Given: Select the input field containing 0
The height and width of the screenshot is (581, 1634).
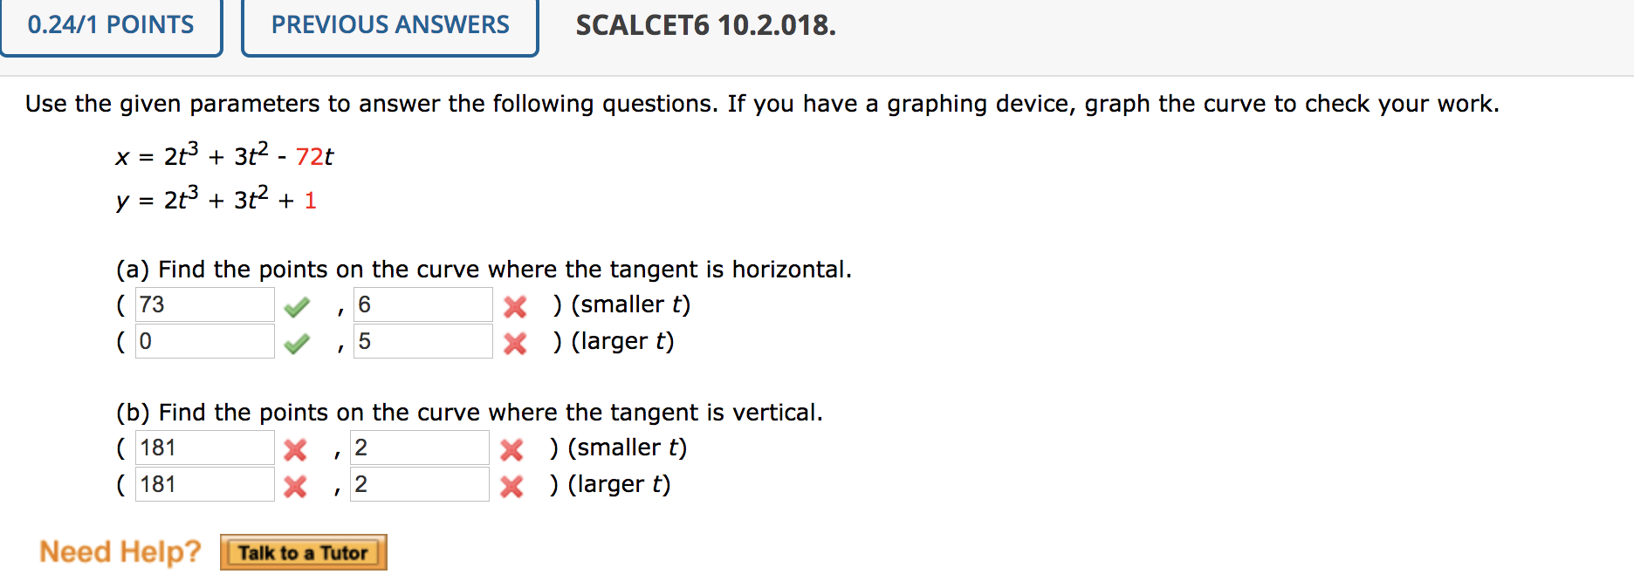Looking at the screenshot, I should click(204, 341).
